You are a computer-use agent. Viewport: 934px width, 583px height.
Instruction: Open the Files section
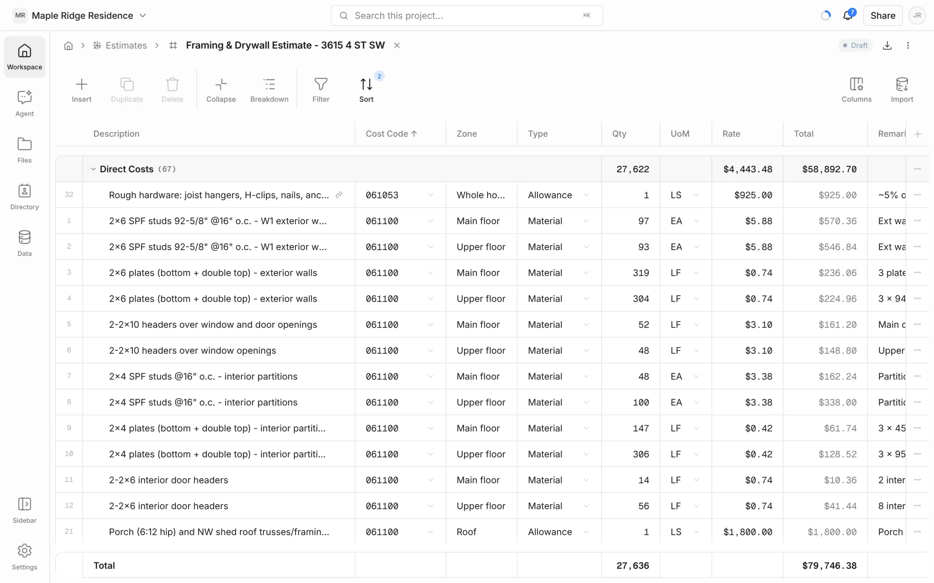click(x=24, y=150)
